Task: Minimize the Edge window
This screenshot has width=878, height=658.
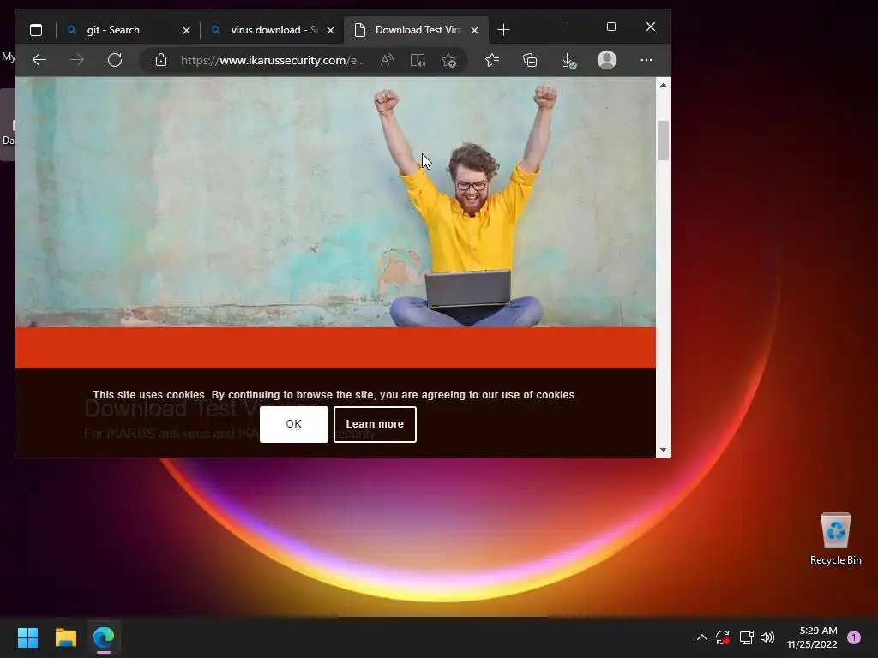Action: [572, 27]
